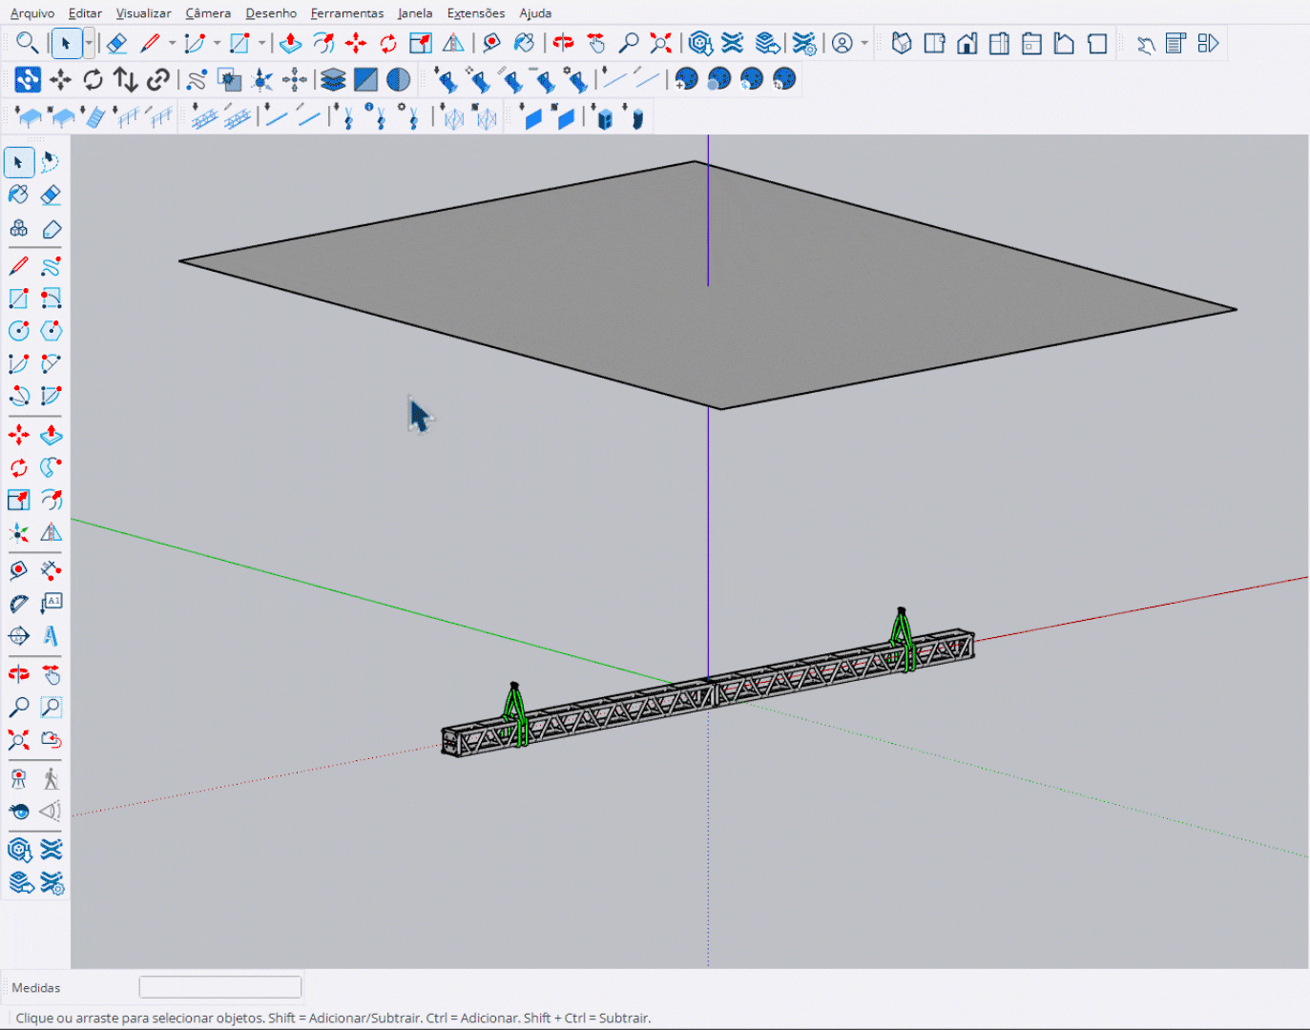The image size is (1310, 1030).
Task: Switch to Top view icon
Action: tap(934, 44)
